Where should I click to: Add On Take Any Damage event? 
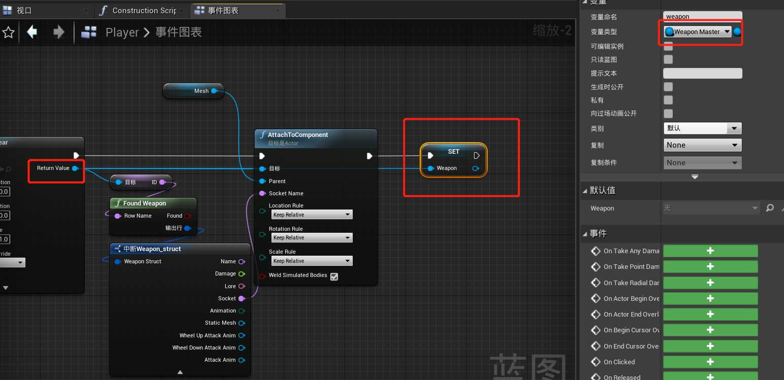(x=710, y=251)
